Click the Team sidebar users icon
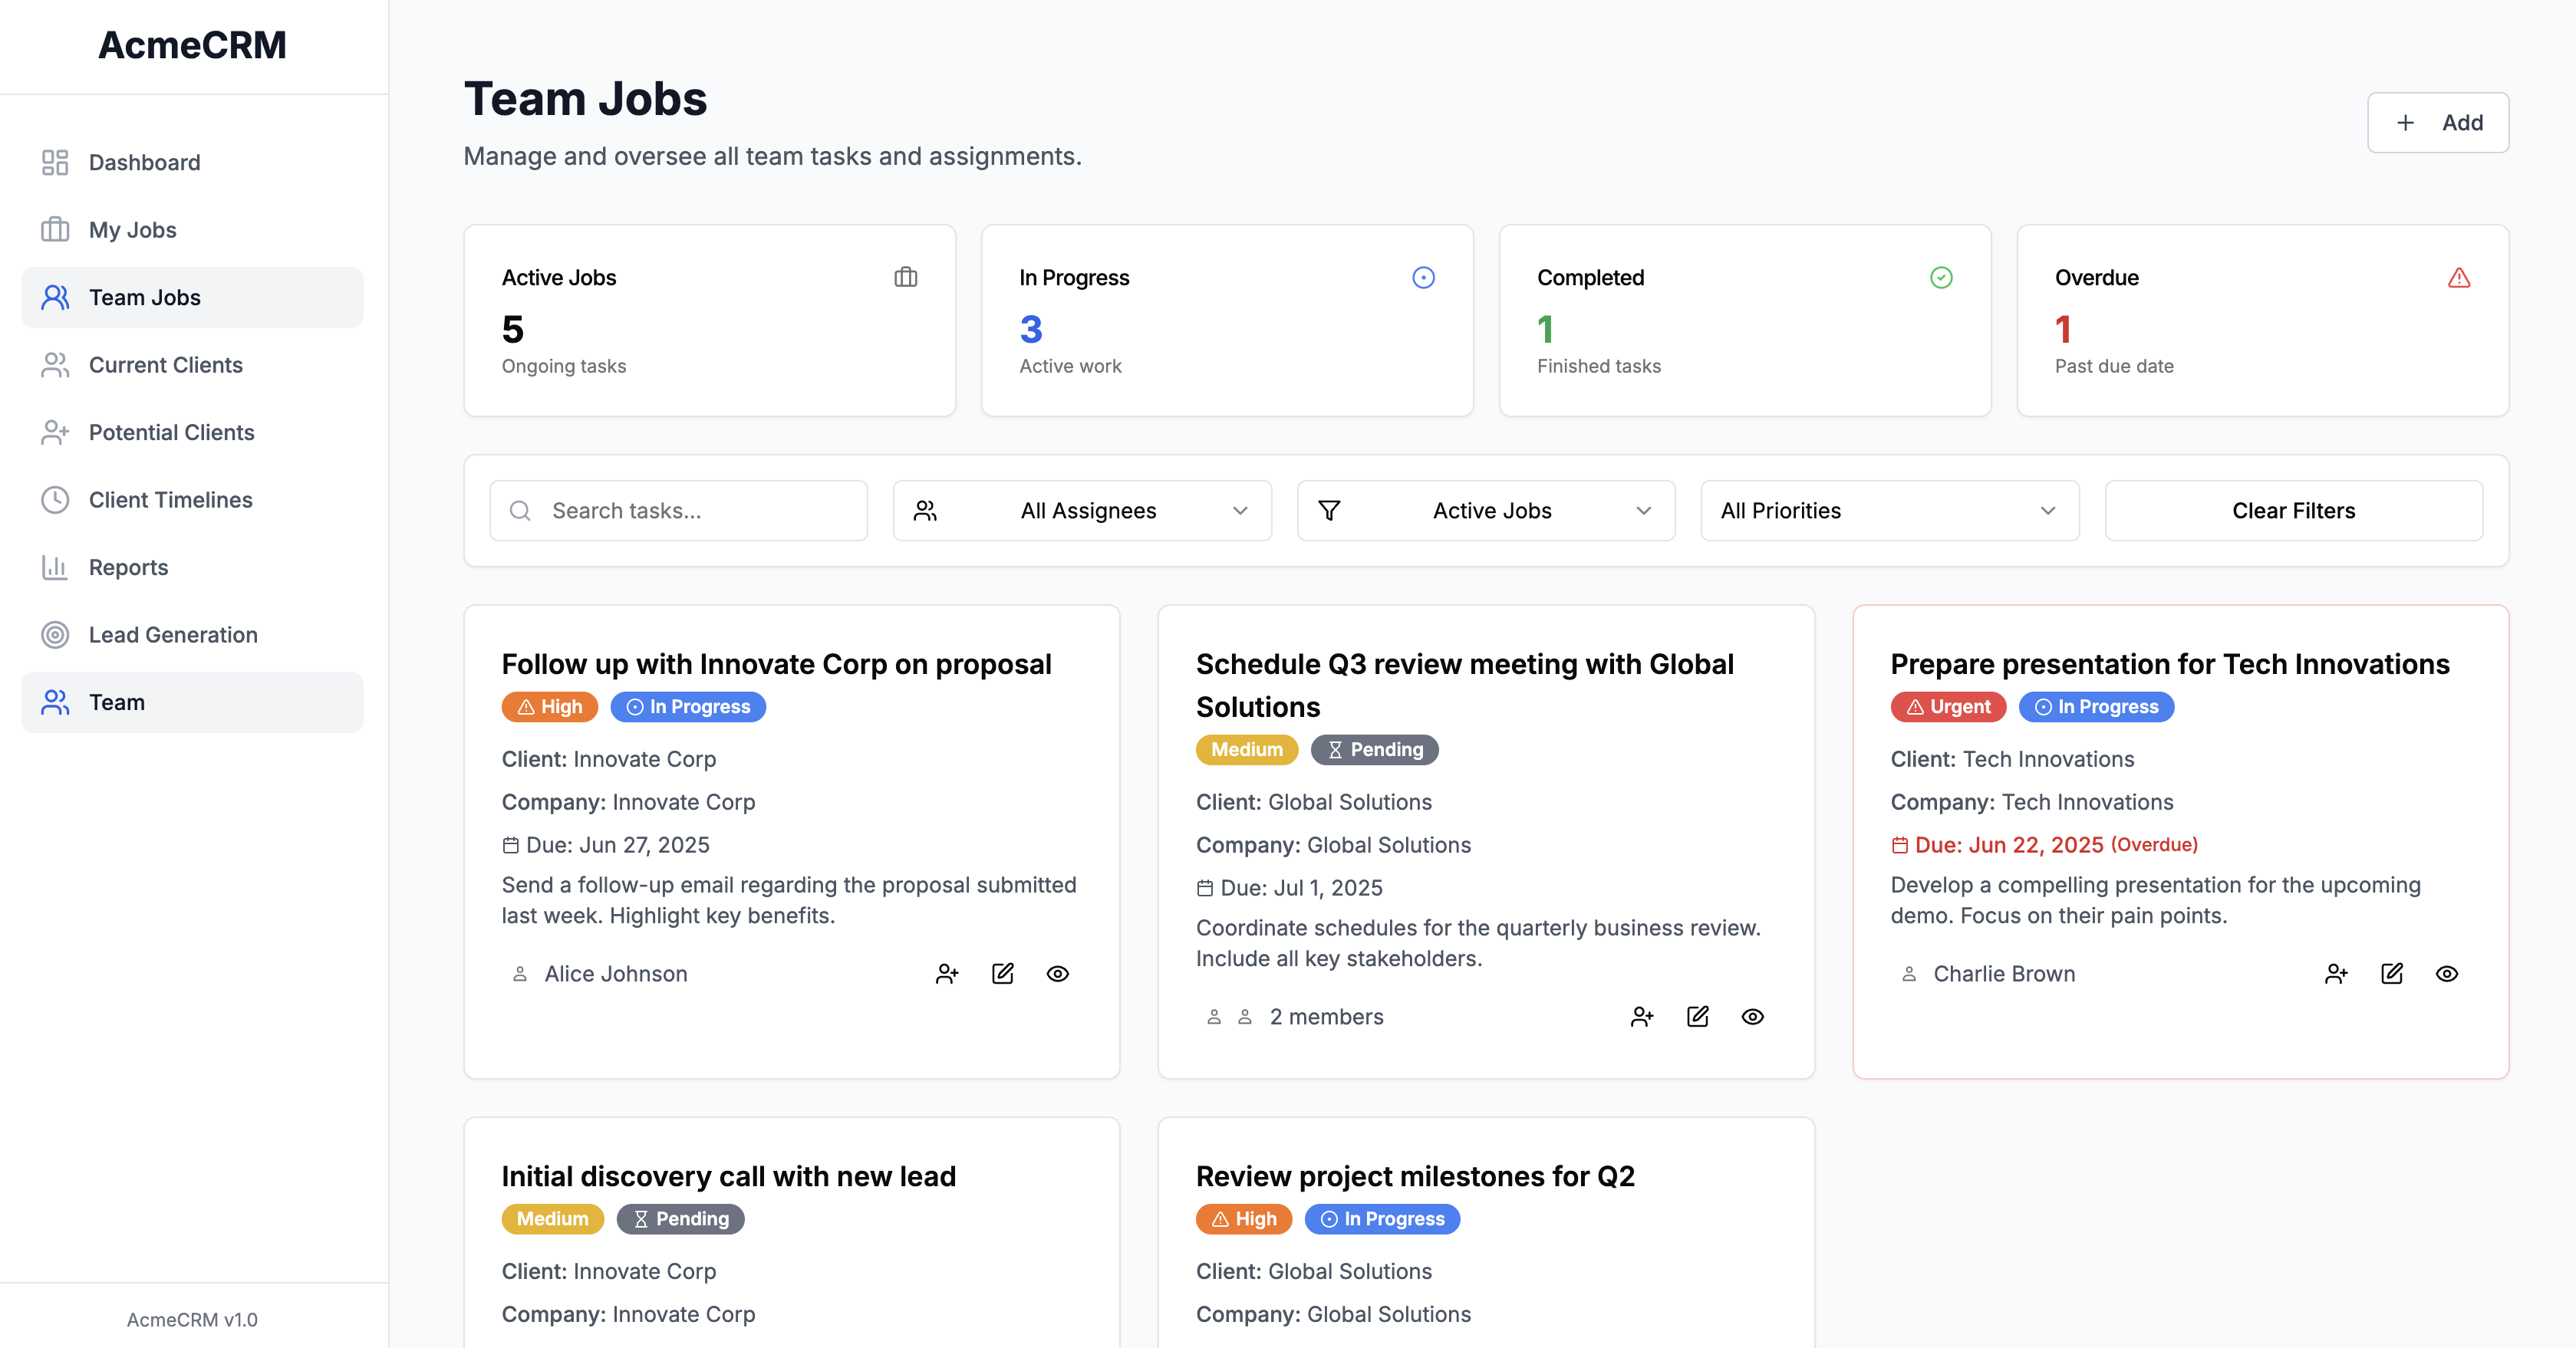Viewport: 2576px width, 1348px height. (x=55, y=702)
